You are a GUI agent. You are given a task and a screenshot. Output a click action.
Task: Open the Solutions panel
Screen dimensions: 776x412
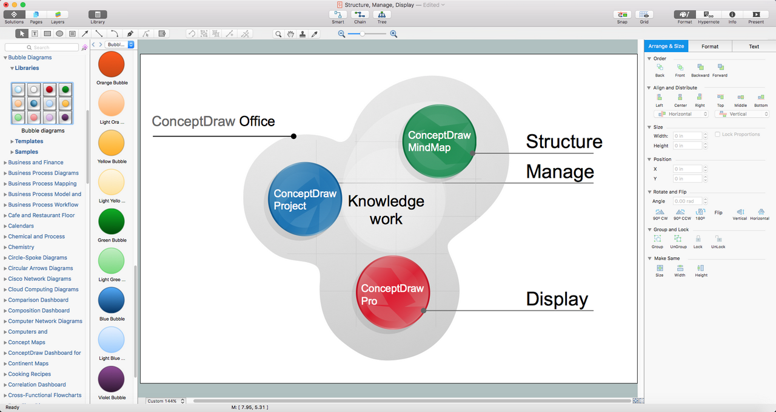click(x=14, y=15)
